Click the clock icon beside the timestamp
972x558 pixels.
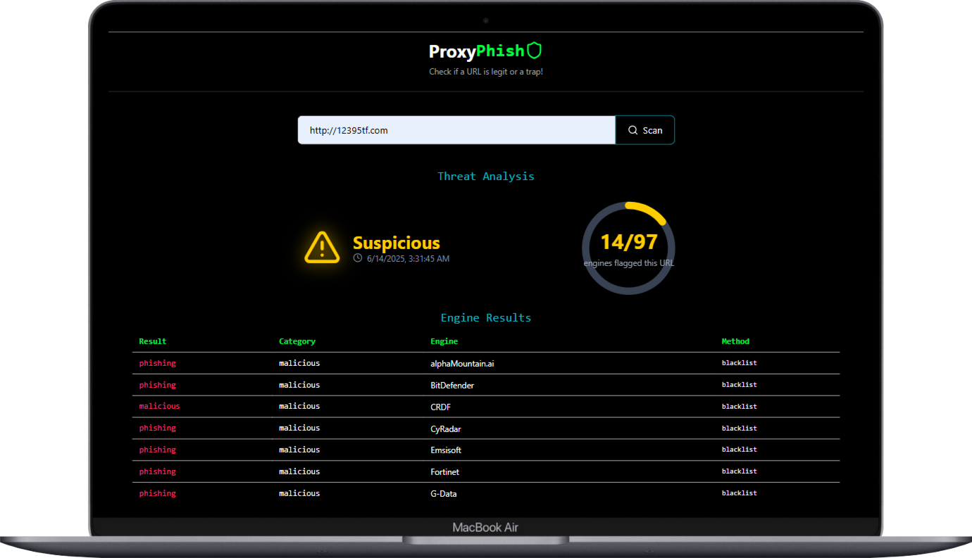pyautogui.click(x=358, y=258)
